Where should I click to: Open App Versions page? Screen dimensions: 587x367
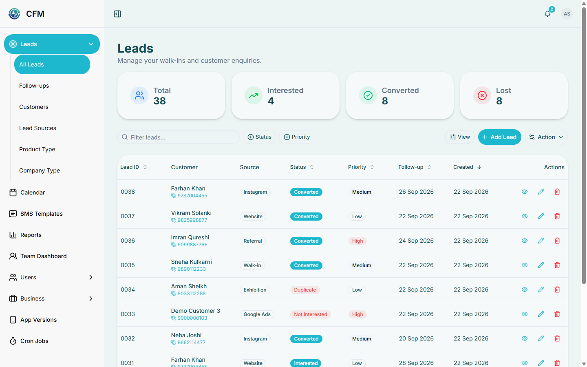(x=52, y=320)
